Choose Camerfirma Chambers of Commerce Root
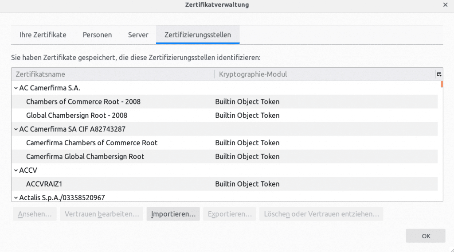 92,143
